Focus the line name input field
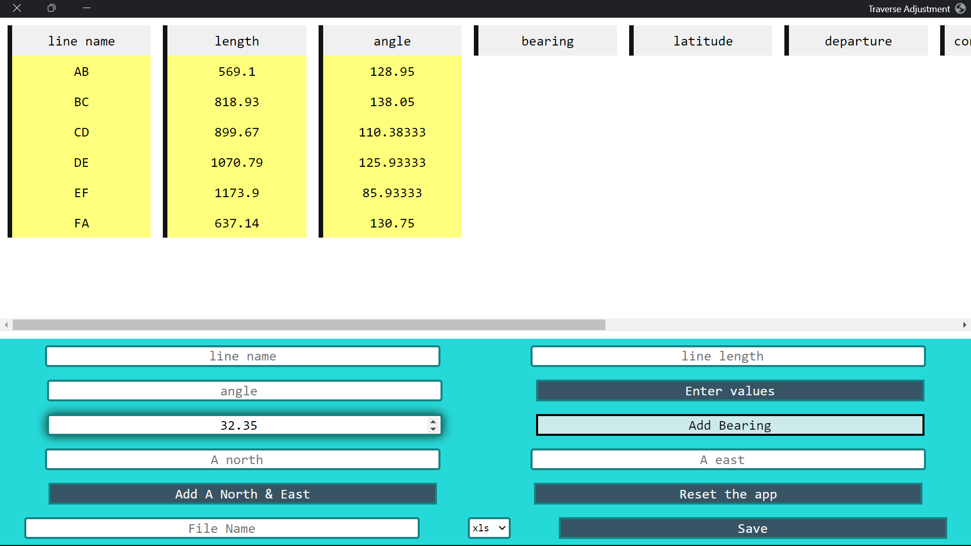This screenshot has width=971, height=546. click(243, 356)
